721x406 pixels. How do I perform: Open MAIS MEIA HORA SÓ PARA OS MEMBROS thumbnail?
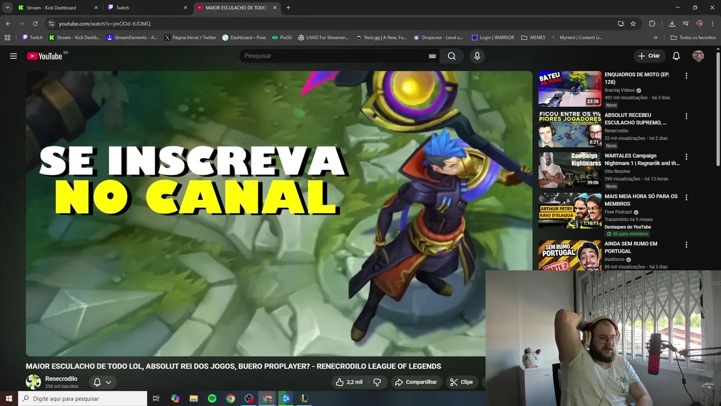(x=570, y=210)
